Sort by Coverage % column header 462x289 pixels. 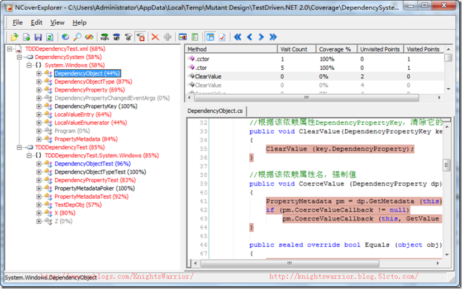click(x=335, y=49)
